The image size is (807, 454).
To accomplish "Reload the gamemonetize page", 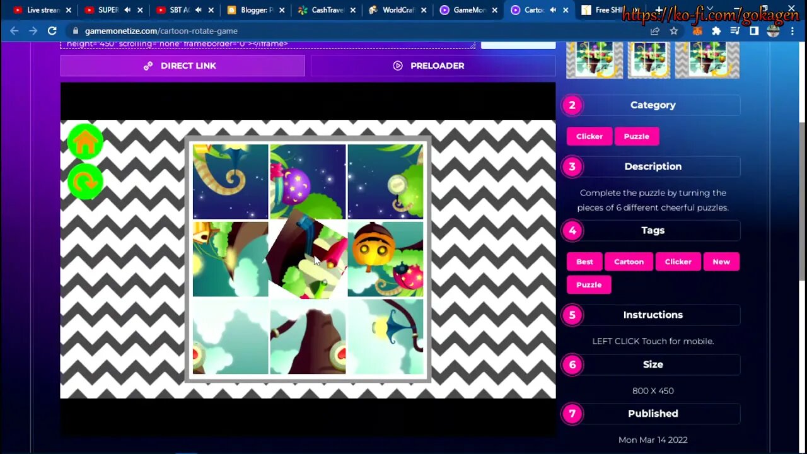I will pyautogui.click(x=52, y=31).
